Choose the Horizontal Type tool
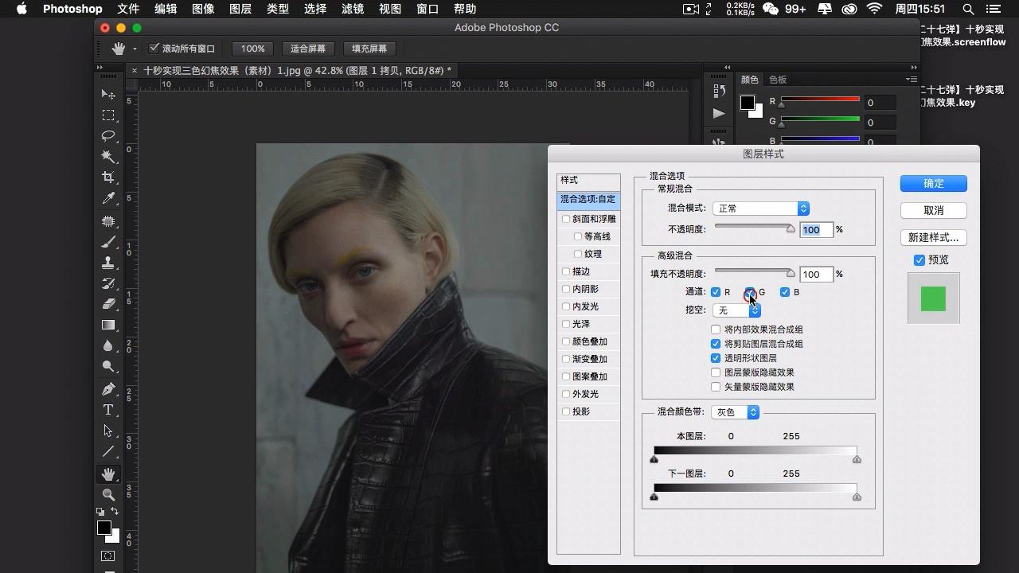This screenshot has height=573, width=1019. coord(108,410)
